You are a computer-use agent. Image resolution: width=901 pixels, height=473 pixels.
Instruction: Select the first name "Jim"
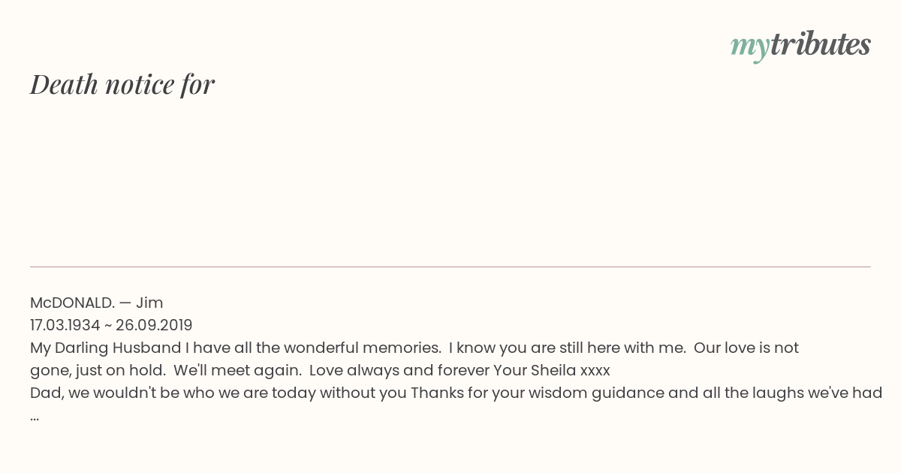pyautogui.click(x=149, y=303)
